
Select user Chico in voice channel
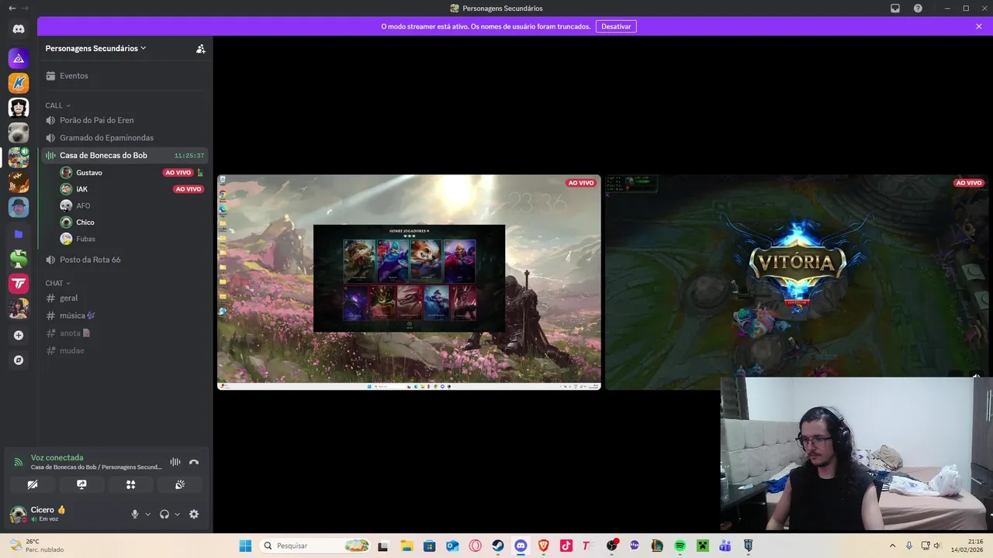click(132, 222)
